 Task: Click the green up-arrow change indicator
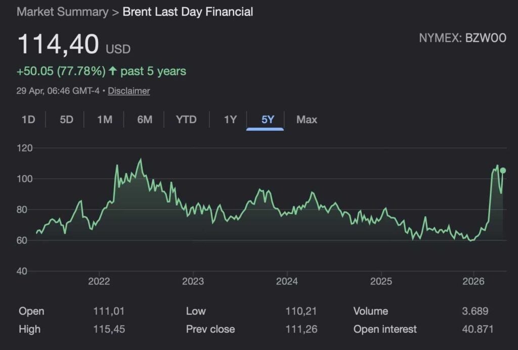(112, 71)
